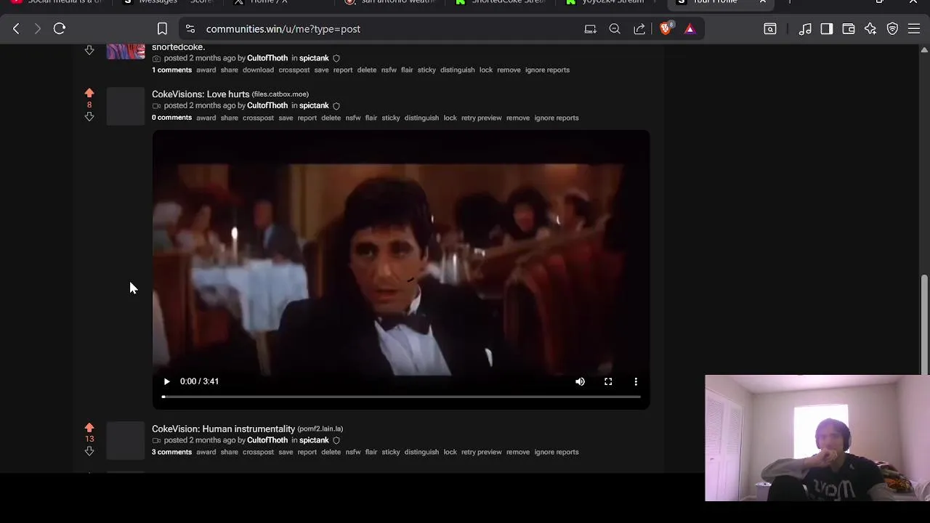Toggle nsfw on the Love hurts post
The image size is (930, 523).
click(353, 118)
